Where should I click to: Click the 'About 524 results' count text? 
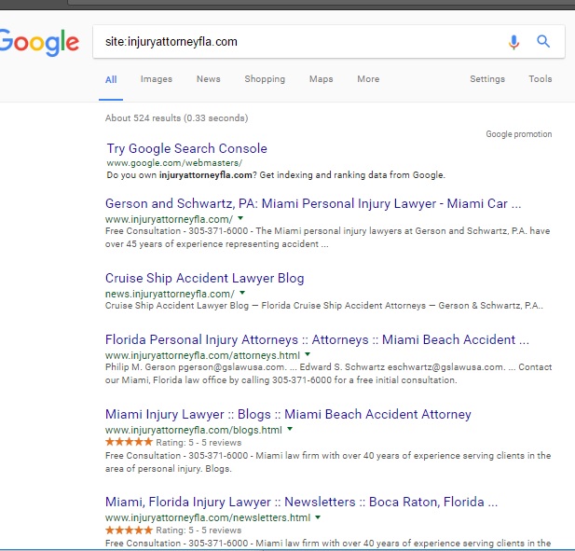point(176,118)
